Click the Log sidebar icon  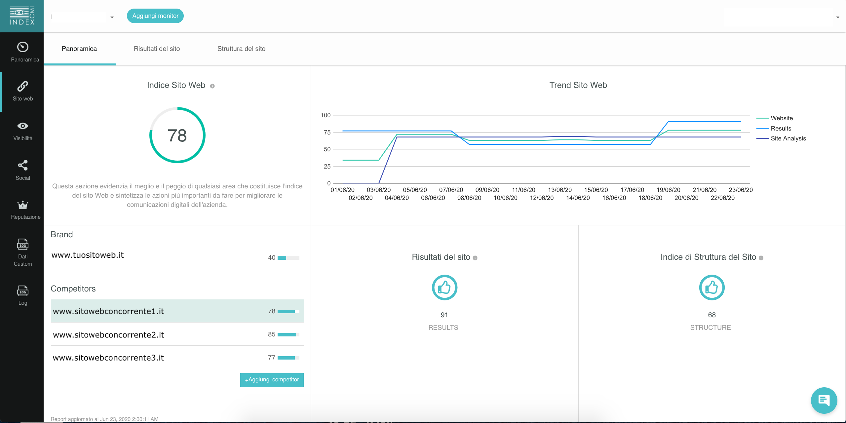coord(22,291)
